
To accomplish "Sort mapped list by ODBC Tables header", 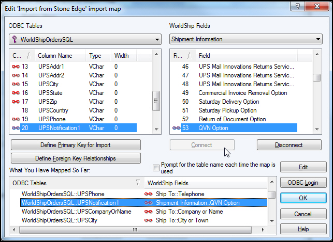I will click(77, 183).
